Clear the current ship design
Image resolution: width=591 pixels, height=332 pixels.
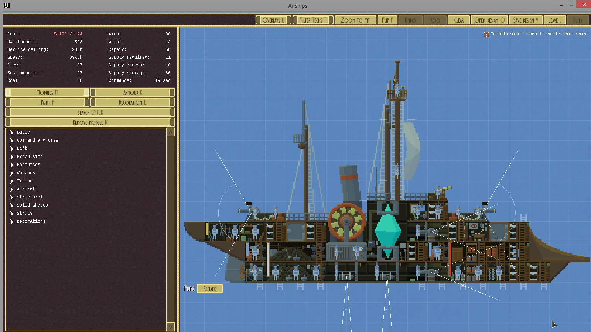tap(459, 20)
